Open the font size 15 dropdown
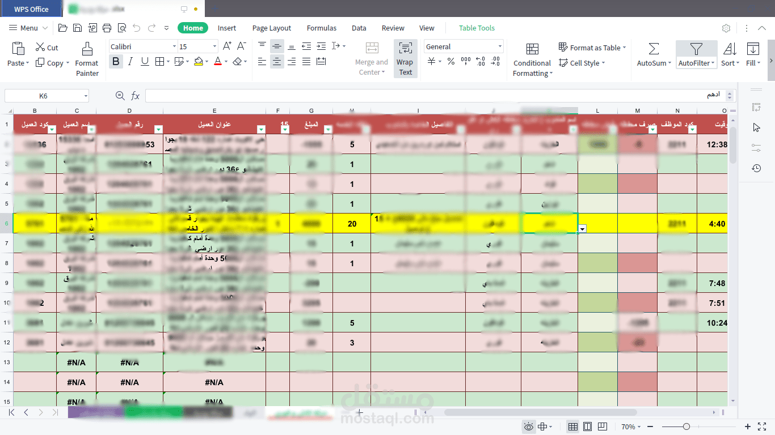This screenshot has height=435, width=775. 214,46
